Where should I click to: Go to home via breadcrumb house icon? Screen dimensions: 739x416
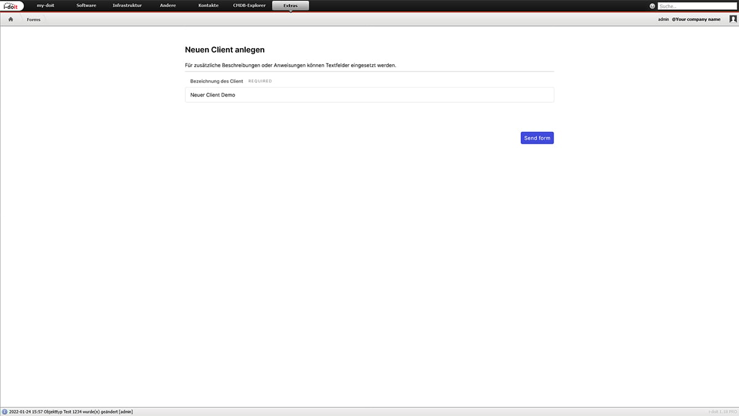click(10, 20)
